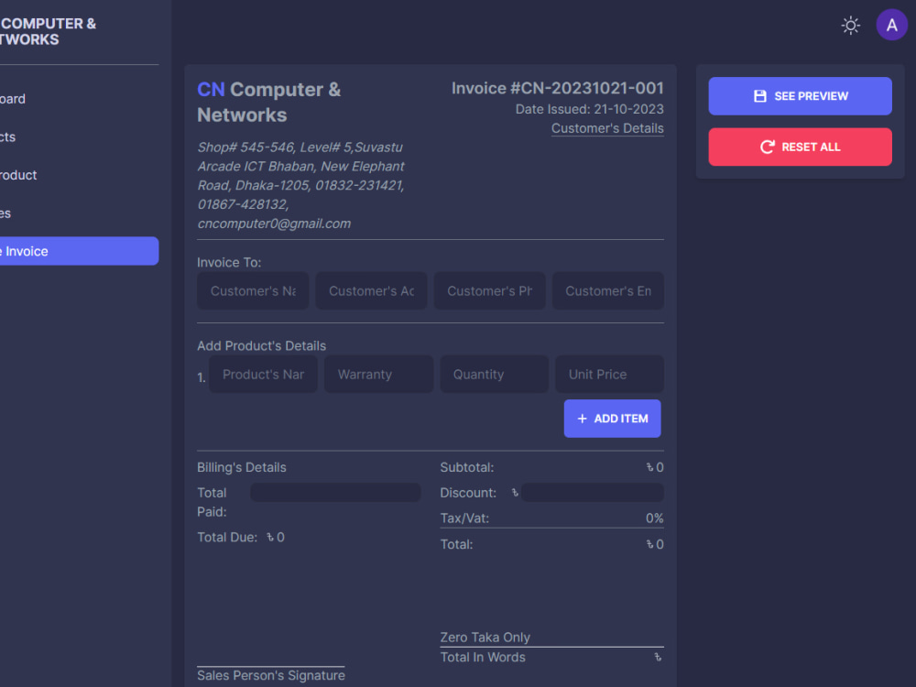Focus the Product's Name field
The height and width of the screenshot is (687, 916).
[263, 374]
